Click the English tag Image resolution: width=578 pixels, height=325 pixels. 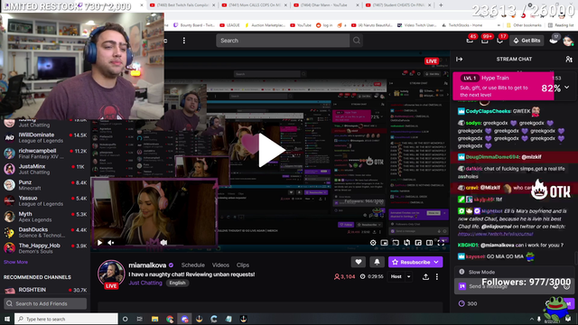pyautogui.click(x=177, y=283)
